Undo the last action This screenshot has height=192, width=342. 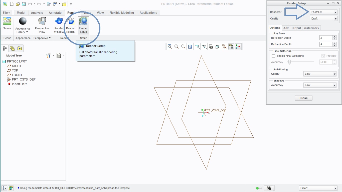tap(30, 4)
